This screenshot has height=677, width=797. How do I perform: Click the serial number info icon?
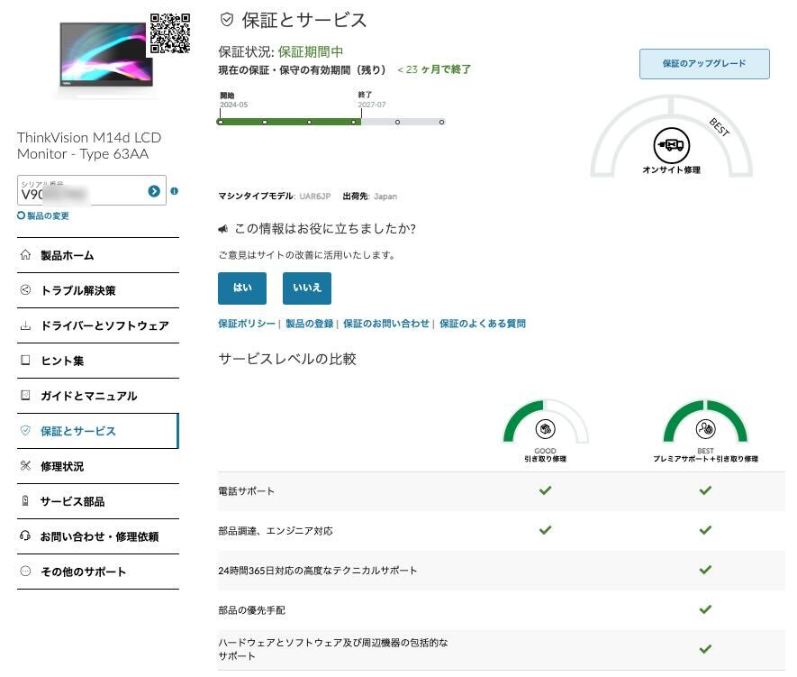(x=175, y=191)
